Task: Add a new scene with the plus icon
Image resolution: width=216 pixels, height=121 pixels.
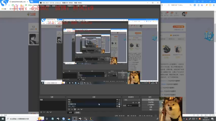Action: [x=41, y=112]
